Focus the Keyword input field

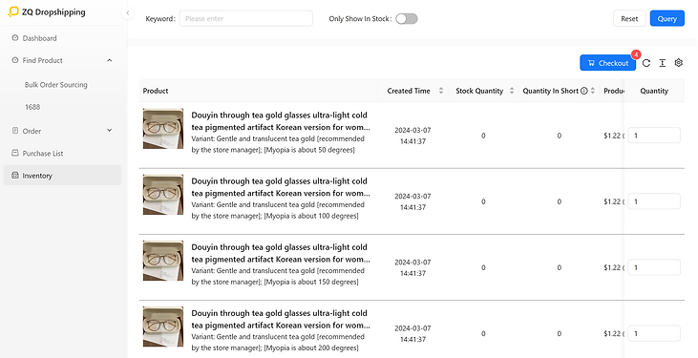246,19
